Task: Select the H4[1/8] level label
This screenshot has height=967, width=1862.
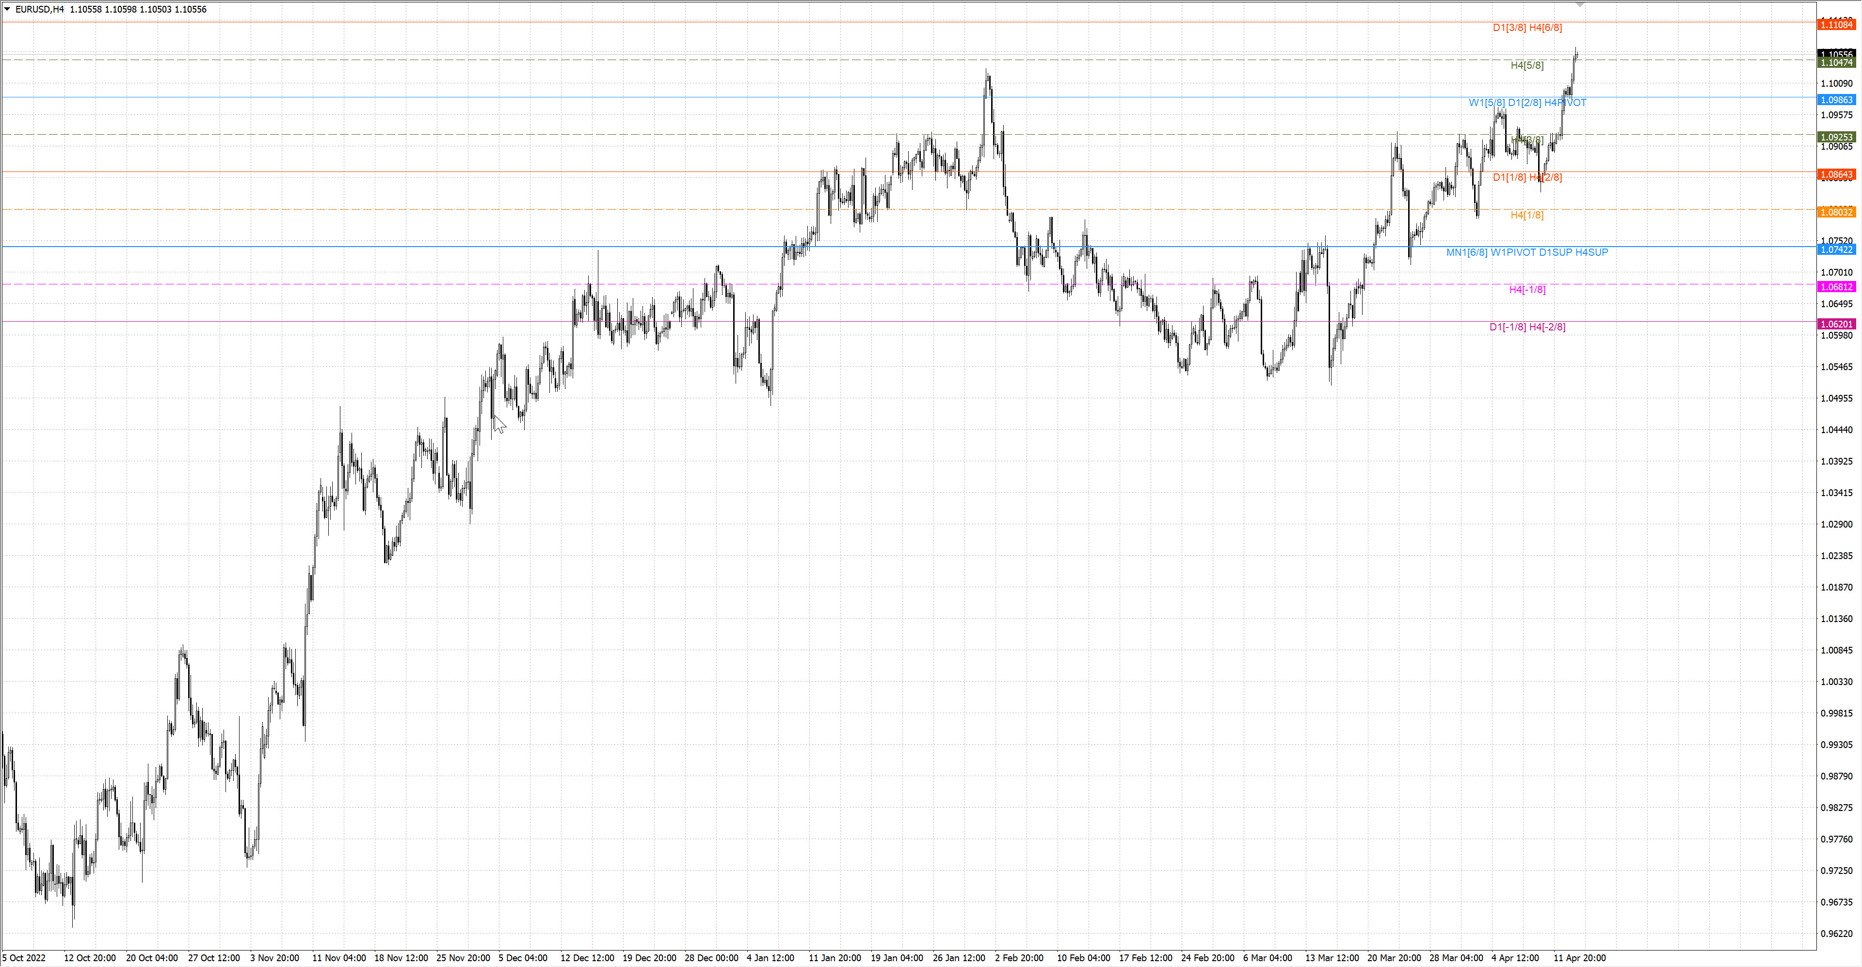Action: pyautogui.click(x=1527, y=215)
